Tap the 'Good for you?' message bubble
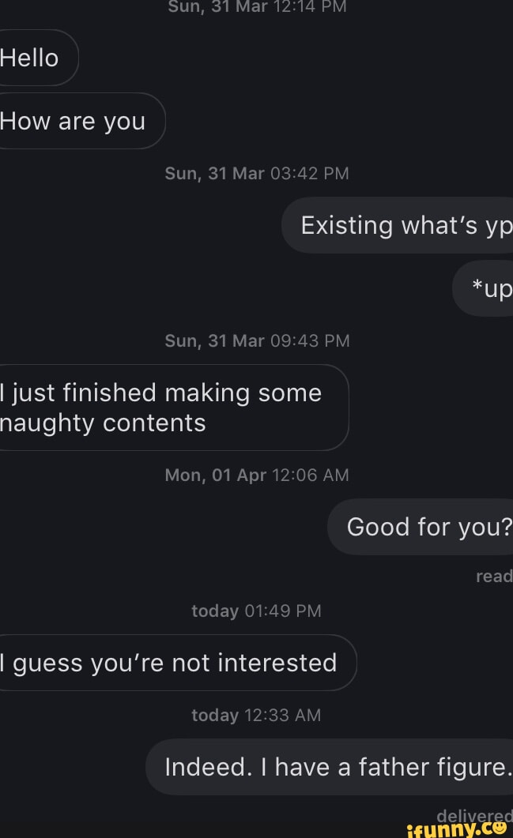The width and height of the screenshot is (513, 838). (x=424, y=527)
